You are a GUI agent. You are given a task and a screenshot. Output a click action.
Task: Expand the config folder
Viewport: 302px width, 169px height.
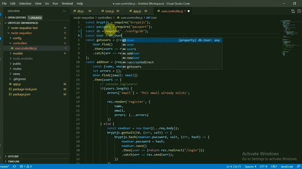[17, 38]
